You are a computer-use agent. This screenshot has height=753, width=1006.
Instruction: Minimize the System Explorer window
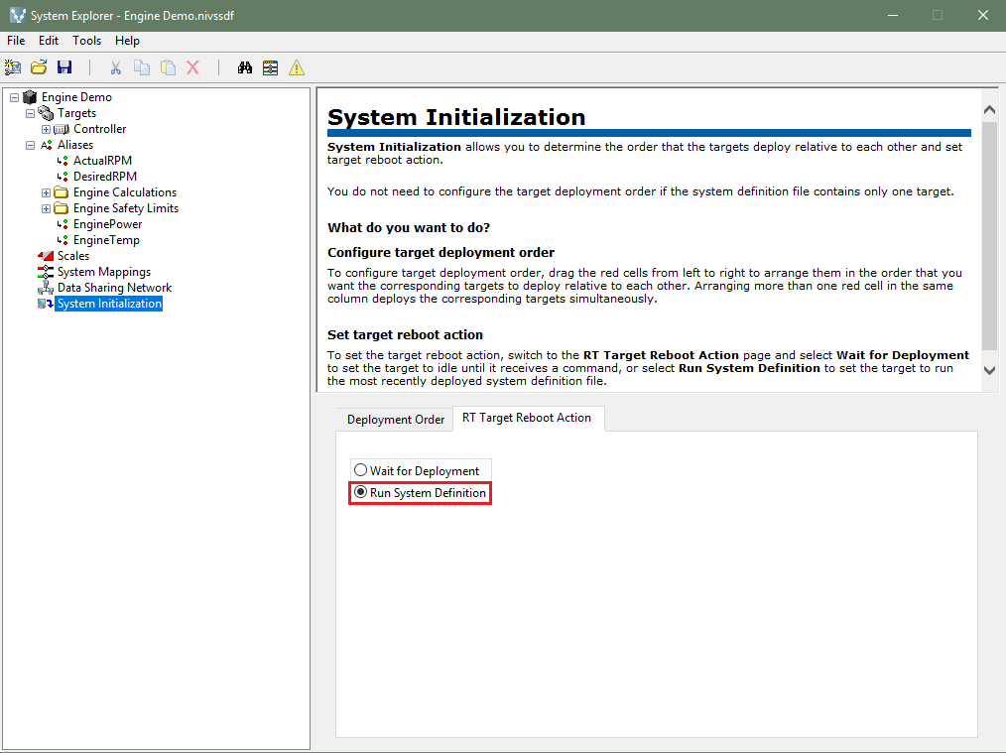pyautogui.click(x=893, y=15)
